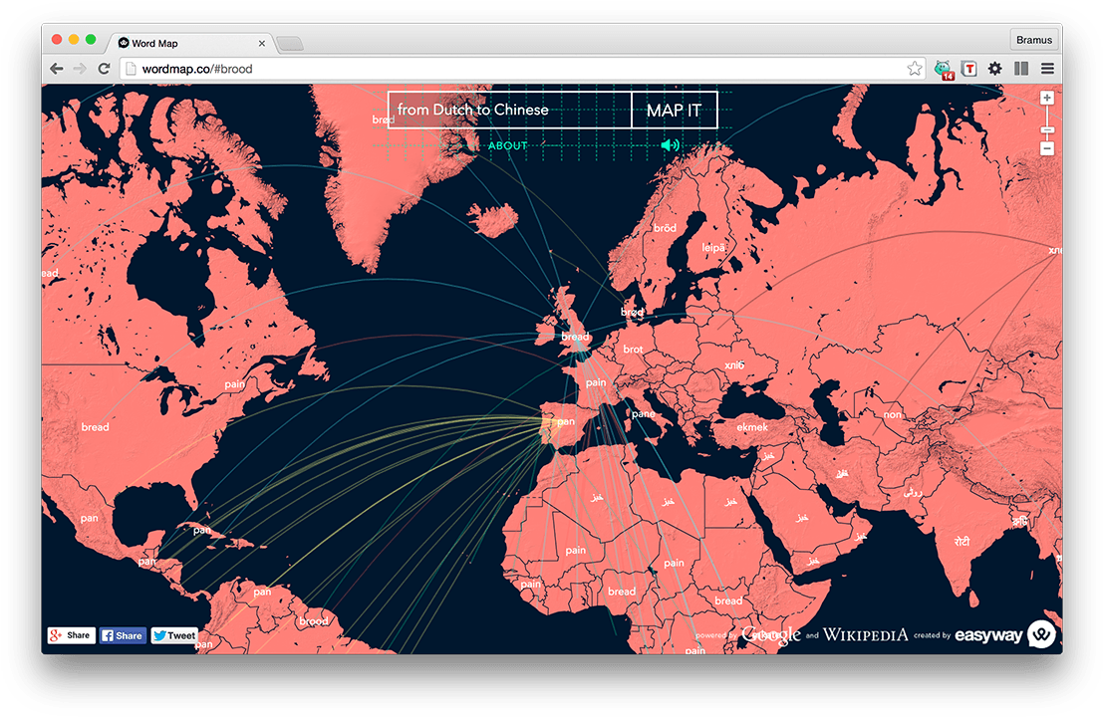Zoom out on the map
Screen dimensions: 1103x717
pyautogui.click(x=1047, y=148)
